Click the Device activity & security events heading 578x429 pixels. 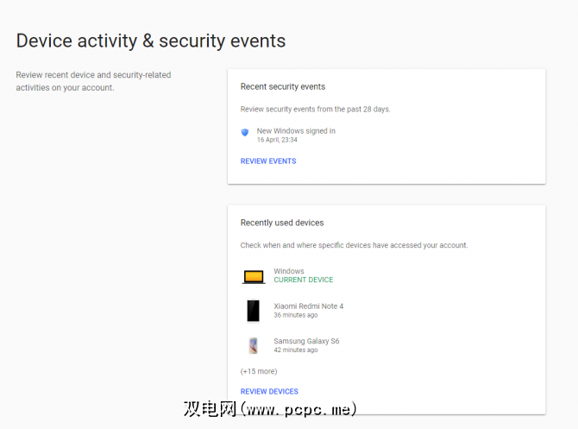(x=151, y=41)
